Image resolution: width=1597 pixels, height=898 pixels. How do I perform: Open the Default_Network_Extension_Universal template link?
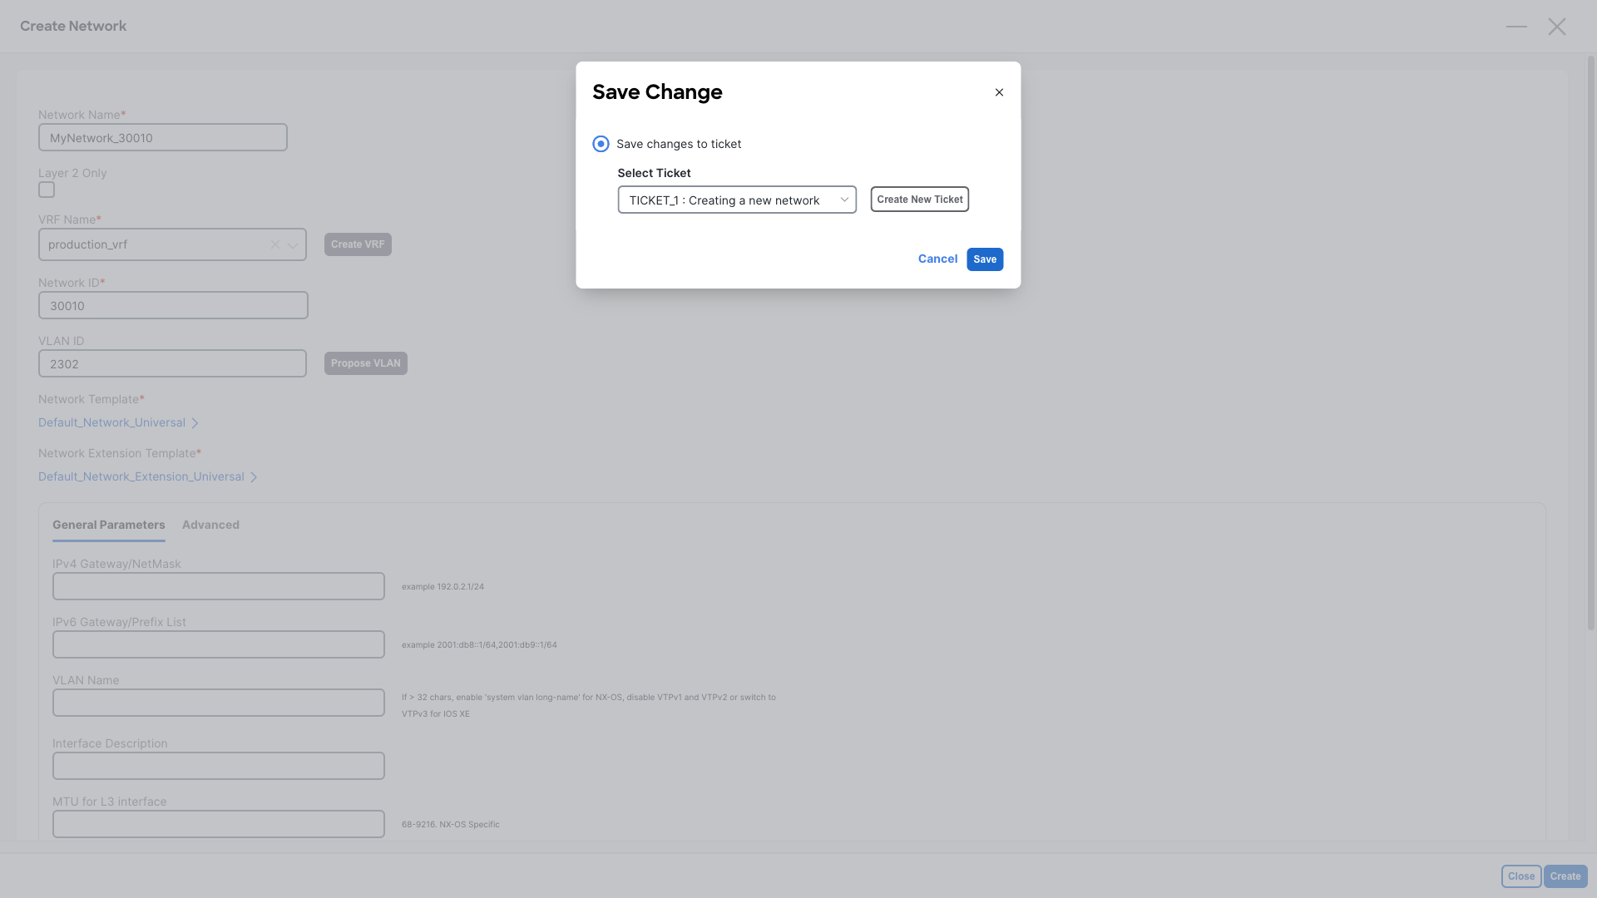[141, 476]
